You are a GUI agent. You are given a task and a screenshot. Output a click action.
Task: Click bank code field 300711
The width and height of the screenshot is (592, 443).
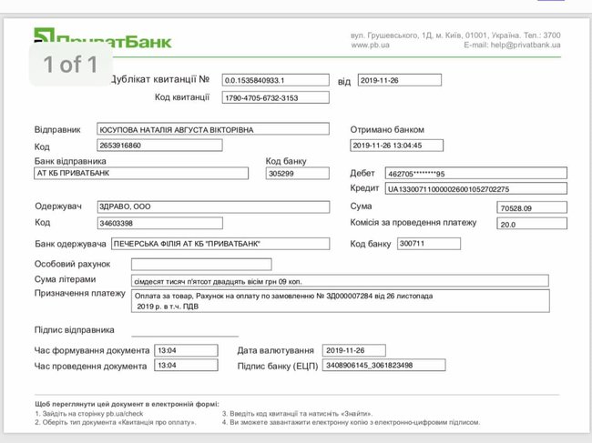click(429, 244)
